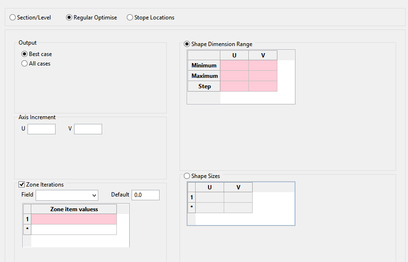The width and height of the screenshot is (408, 262).
Task: Click the Maximum V cell
Action: tap(263, 76)
